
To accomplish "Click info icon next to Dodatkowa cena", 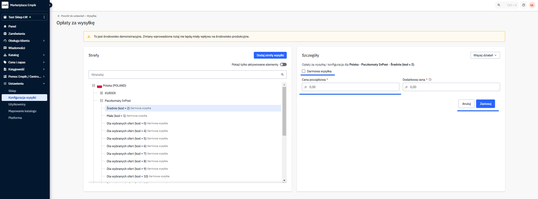I will [x=430, y=80].
